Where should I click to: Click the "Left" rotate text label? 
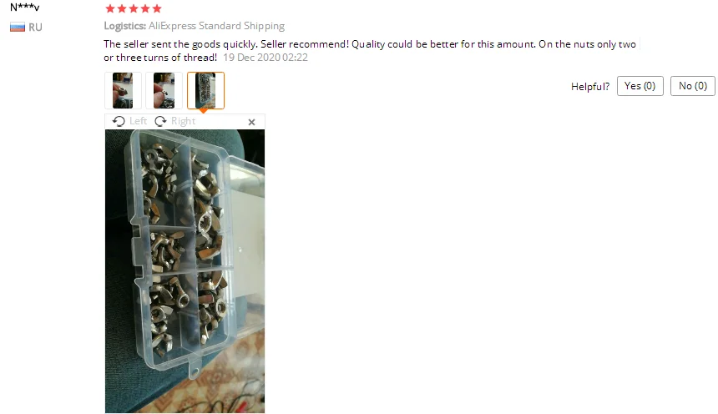(x=139, y=121)
